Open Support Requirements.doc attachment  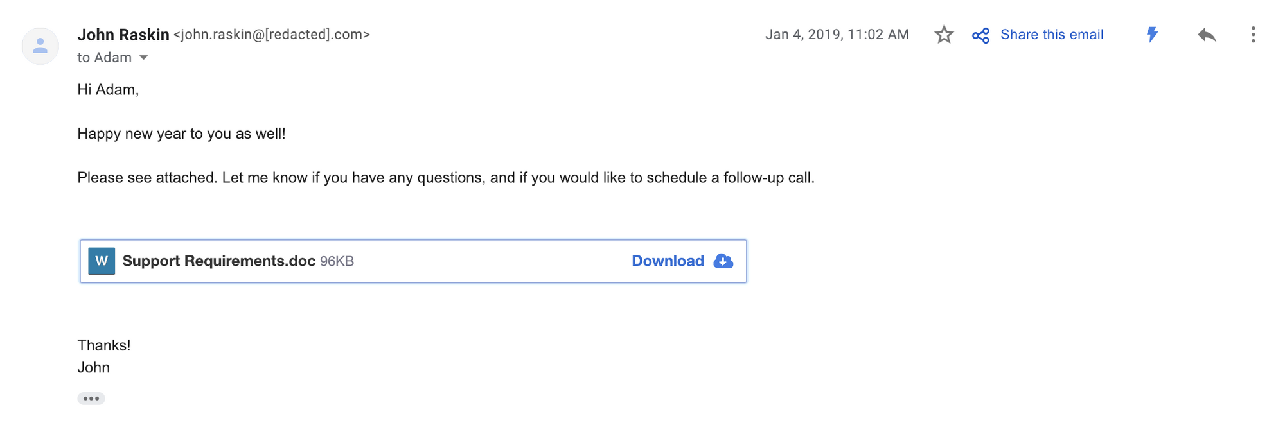219,261
